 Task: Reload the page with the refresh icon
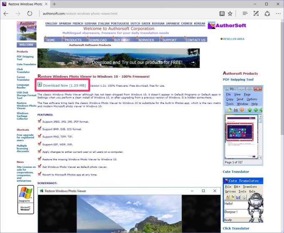30,14
